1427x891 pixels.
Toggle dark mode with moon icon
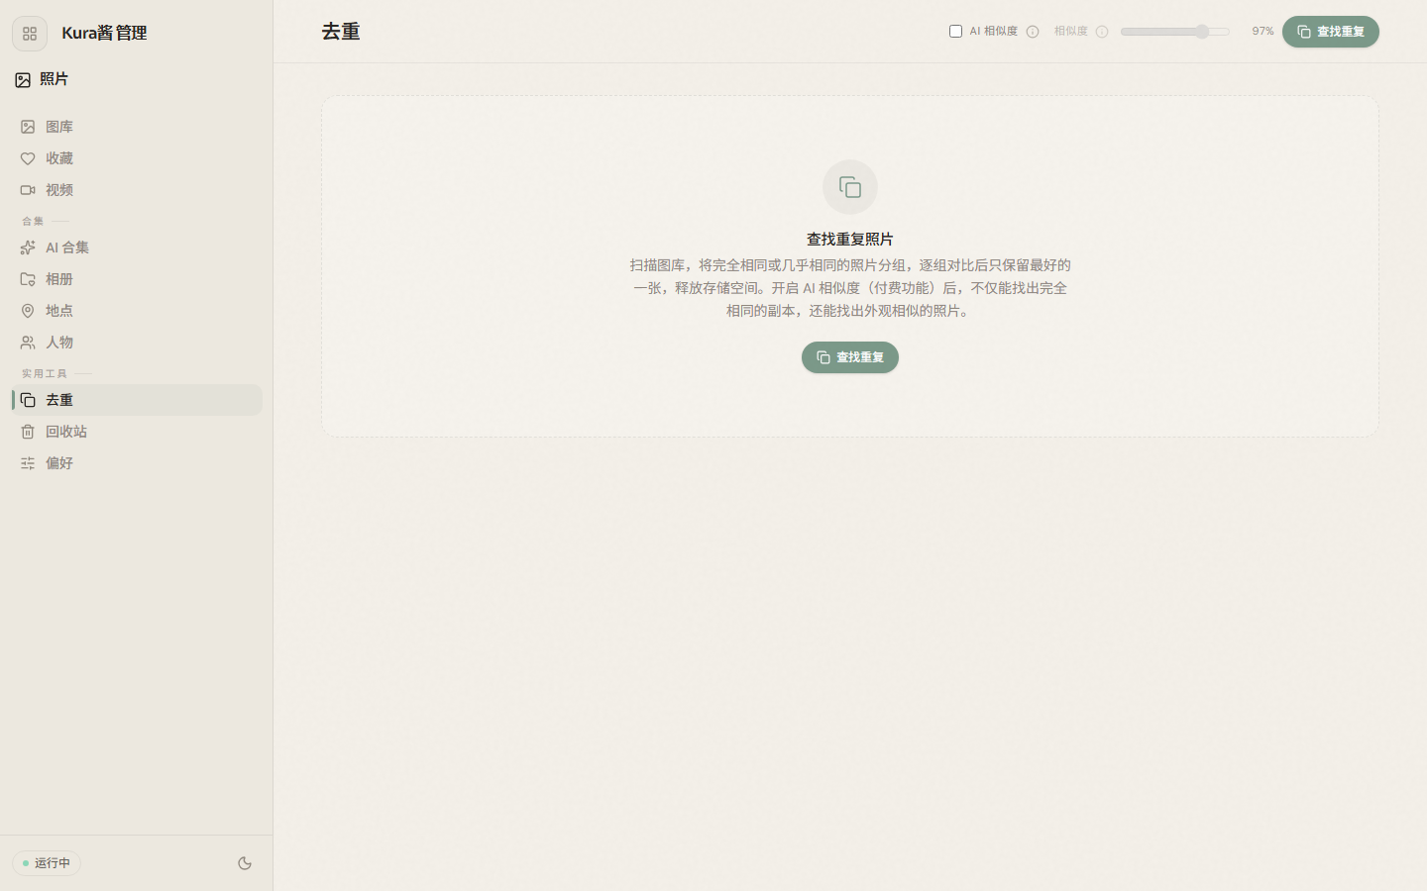pos(245,863)
